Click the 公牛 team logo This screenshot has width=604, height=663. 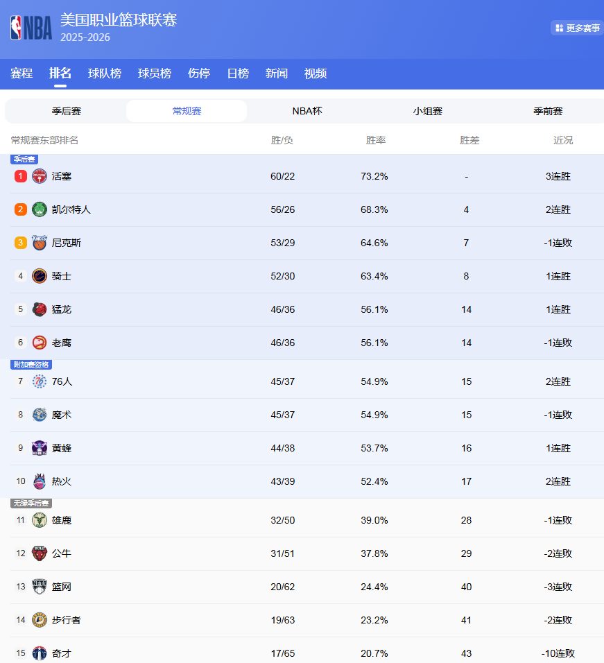pos(40,553)
